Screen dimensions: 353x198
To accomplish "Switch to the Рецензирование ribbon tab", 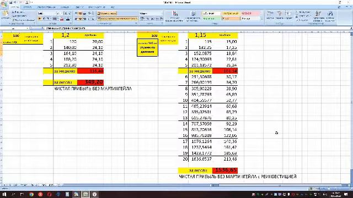I will pos(97,7).
